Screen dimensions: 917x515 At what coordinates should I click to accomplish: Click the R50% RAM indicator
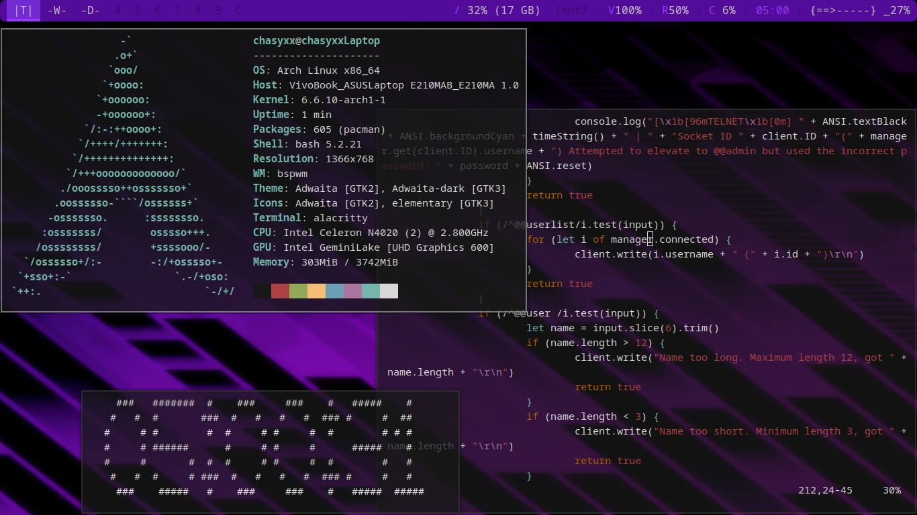click(x=675, y=11)
